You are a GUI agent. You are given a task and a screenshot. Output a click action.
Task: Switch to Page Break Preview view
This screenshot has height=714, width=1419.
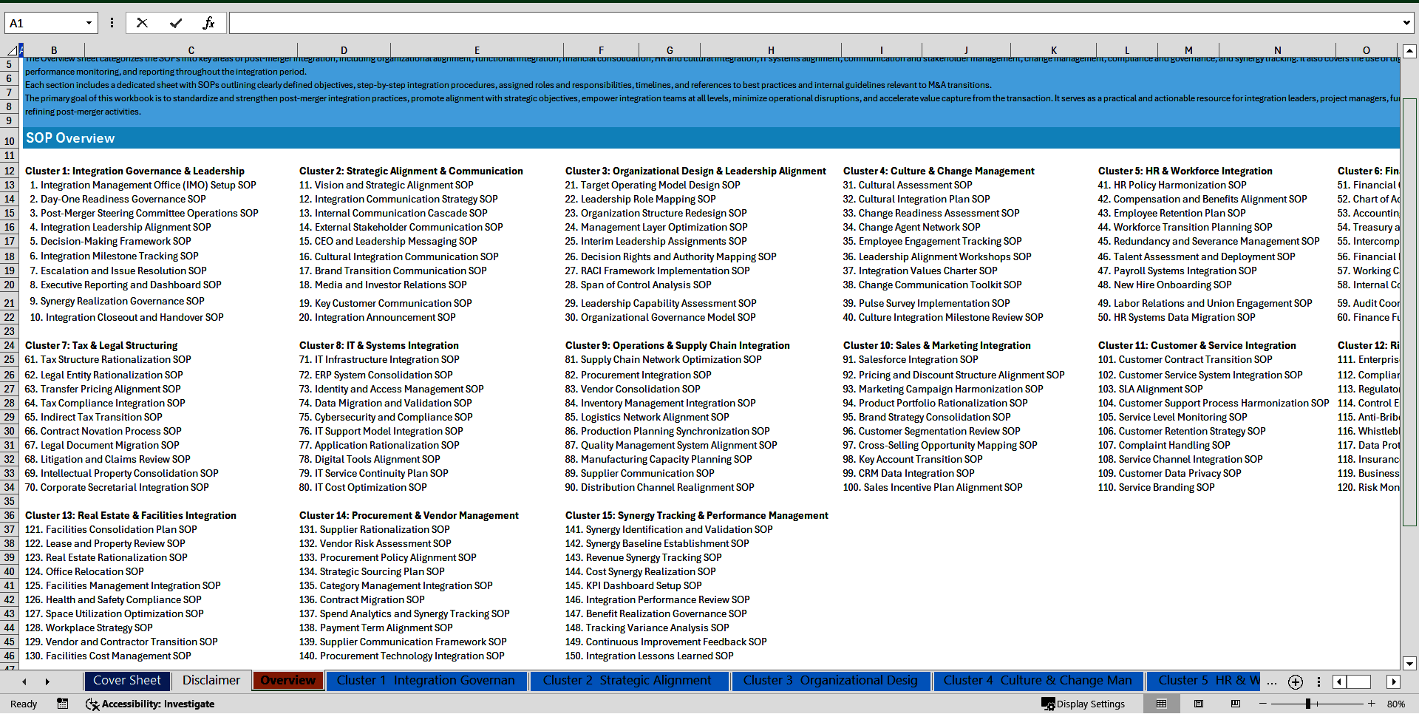pyautogui.click(x=1235, y=704)
